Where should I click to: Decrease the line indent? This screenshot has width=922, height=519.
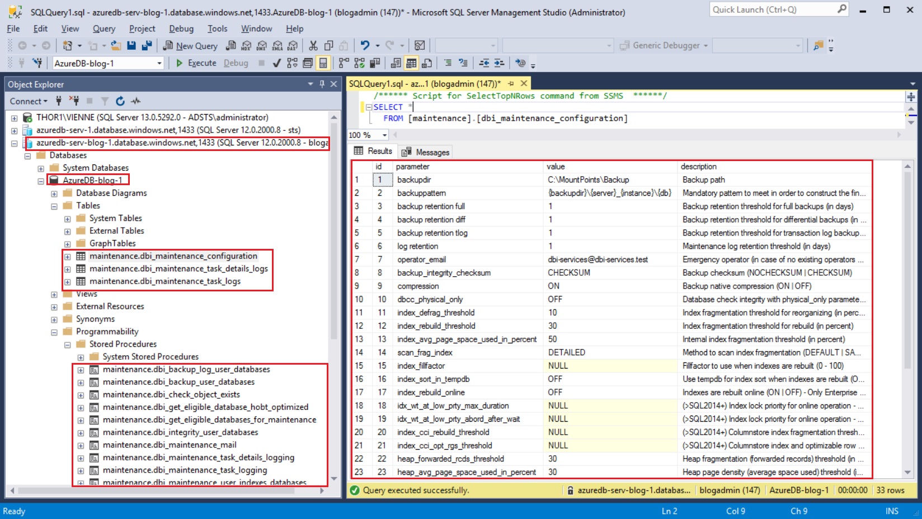[484, 63]
